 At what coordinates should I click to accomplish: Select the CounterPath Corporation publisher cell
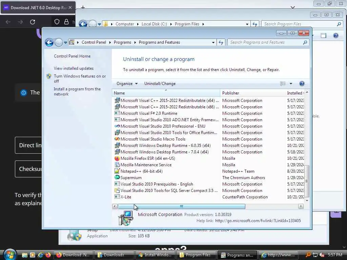(x=245, y=197)
